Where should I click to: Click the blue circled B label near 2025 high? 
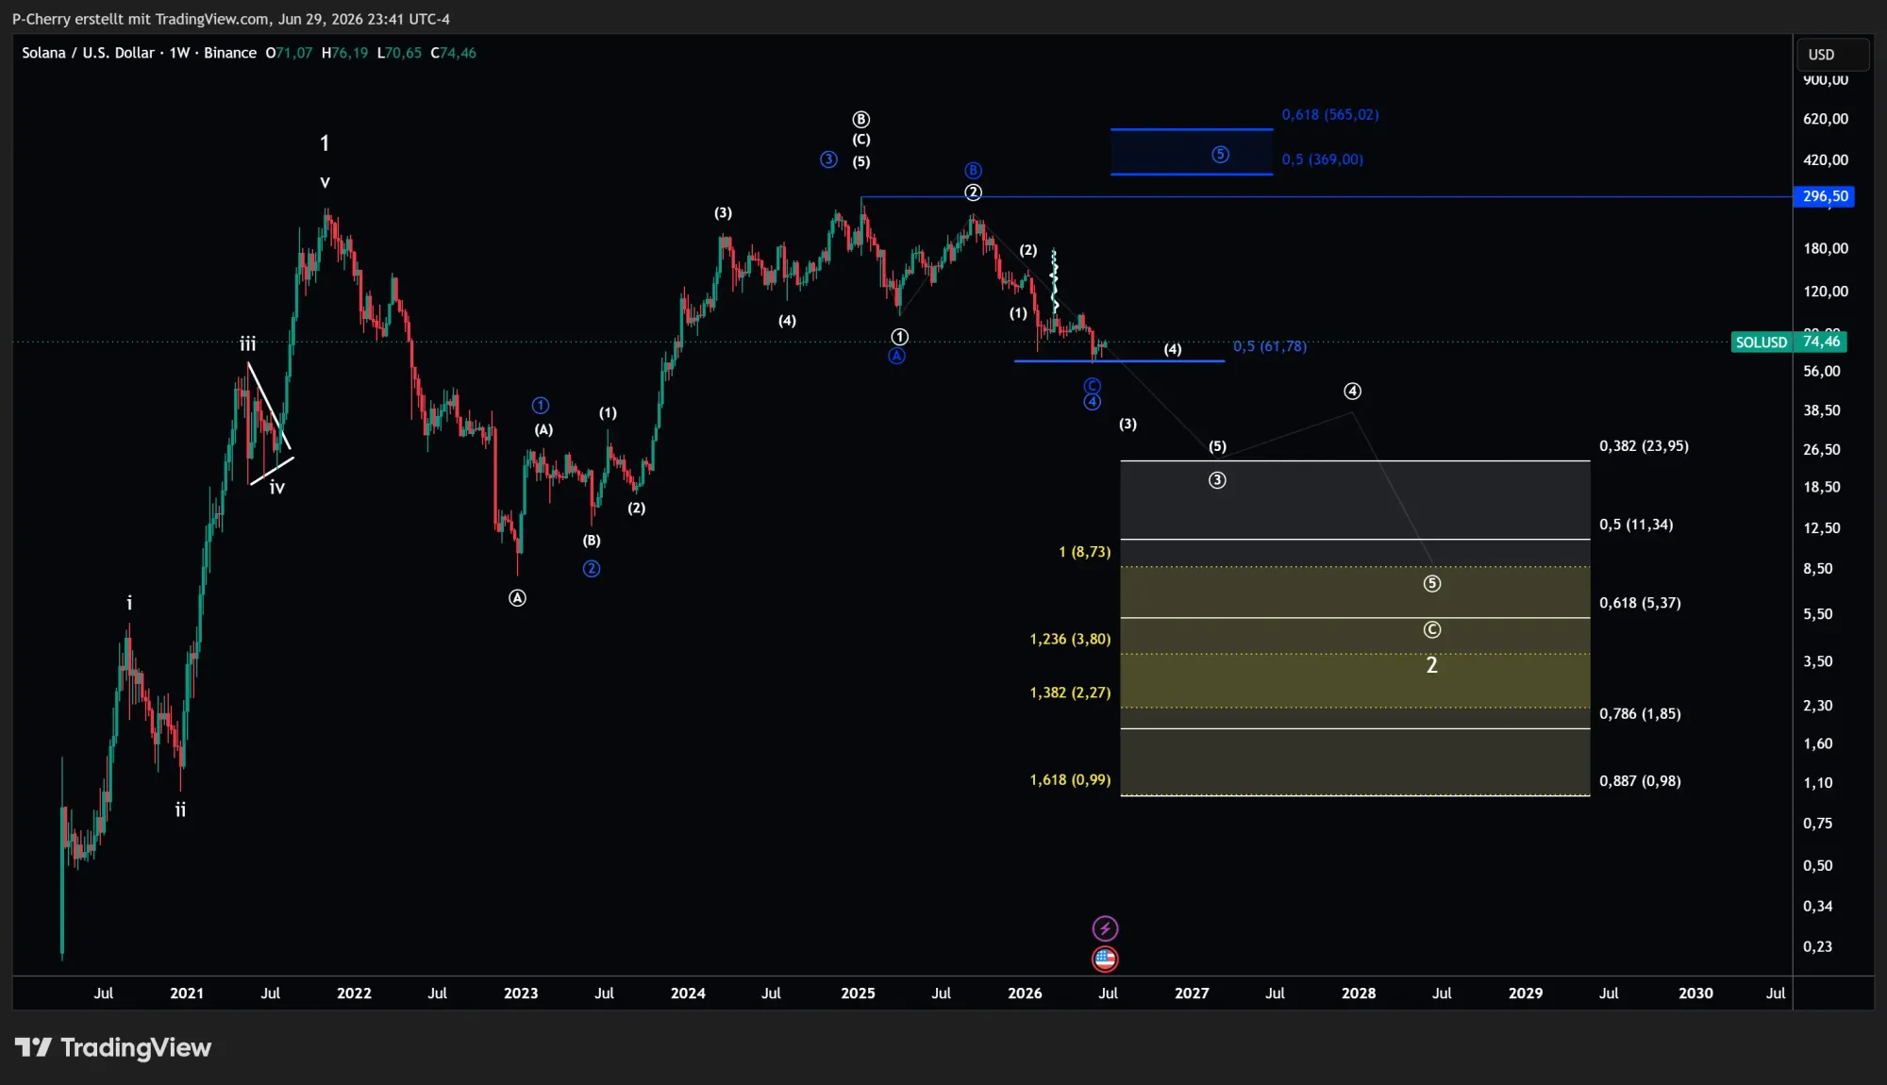click(973, 170)
